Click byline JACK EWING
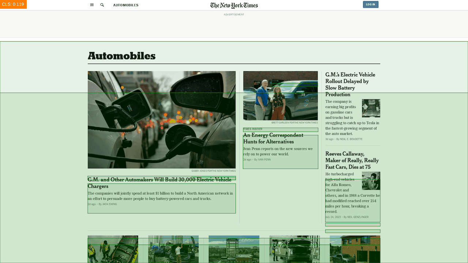Screen dimensions: 468x263 pyautogui.click(x=109, y=204)
